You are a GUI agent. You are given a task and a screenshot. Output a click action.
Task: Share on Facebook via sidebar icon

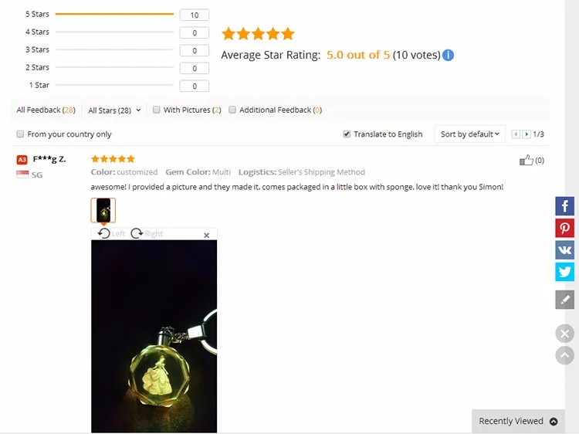[564, 206]
